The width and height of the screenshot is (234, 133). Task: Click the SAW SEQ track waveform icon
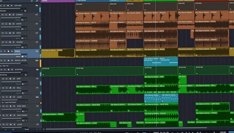point(37,106)
